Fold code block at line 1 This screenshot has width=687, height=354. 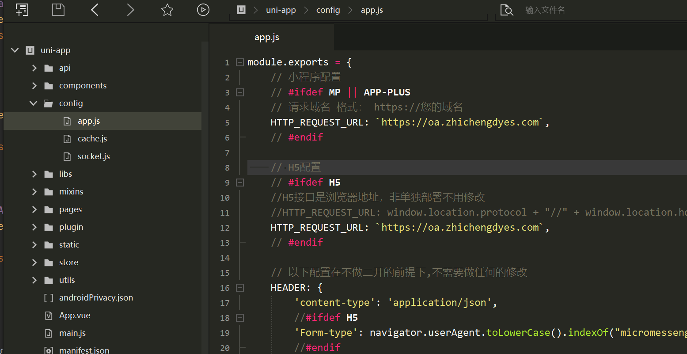pos(239,62)
